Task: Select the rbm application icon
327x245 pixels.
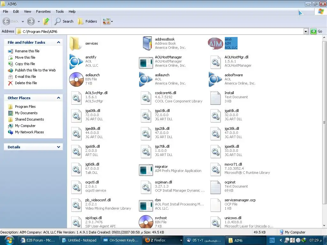Action: (x=146, y=205)
